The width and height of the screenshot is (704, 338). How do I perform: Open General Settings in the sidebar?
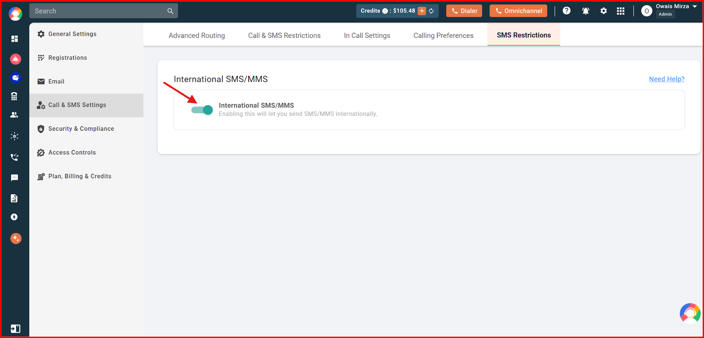86,34
